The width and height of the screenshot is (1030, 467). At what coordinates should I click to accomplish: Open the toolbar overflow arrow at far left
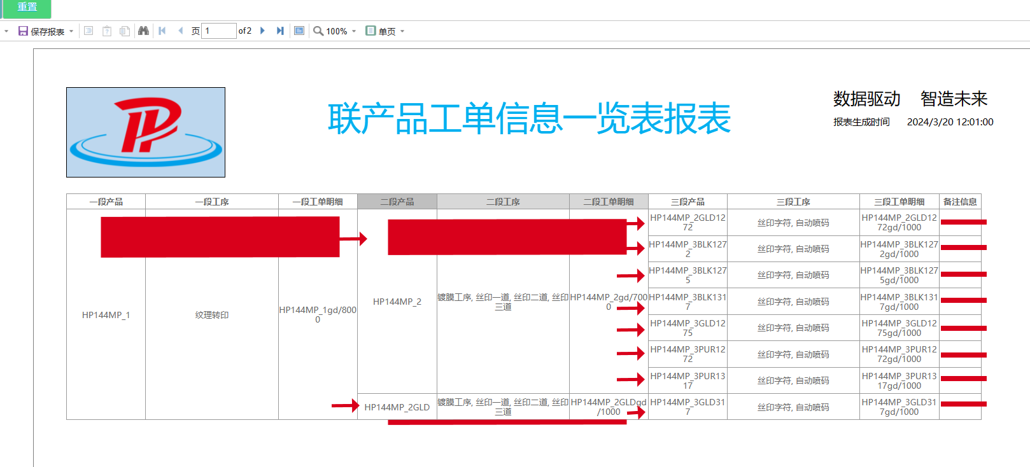pyautogui.click(x=6, y=31)
